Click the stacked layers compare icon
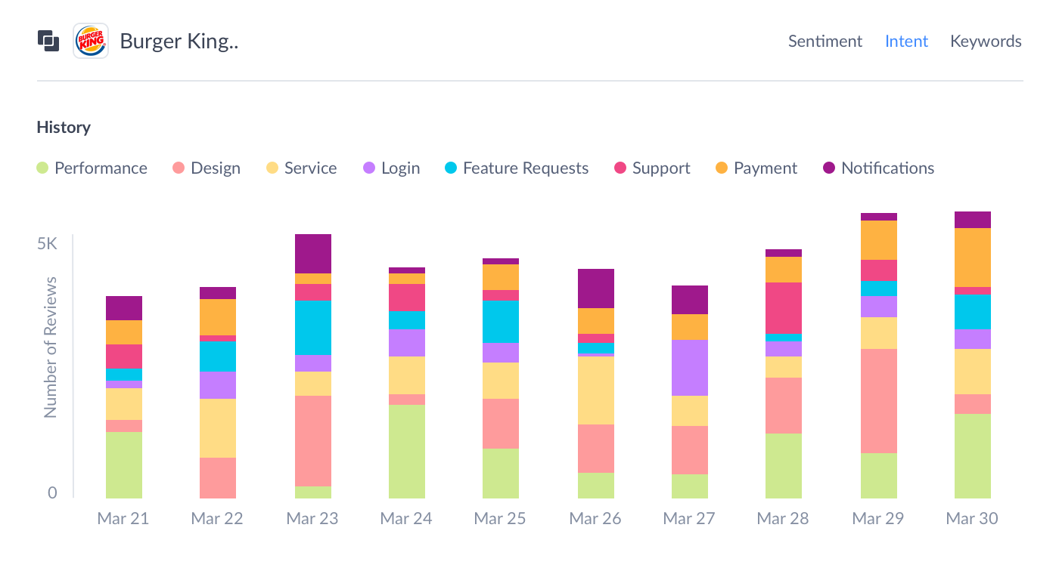Viewport: 1059px width, 574px height. click(x=48, y=41)
